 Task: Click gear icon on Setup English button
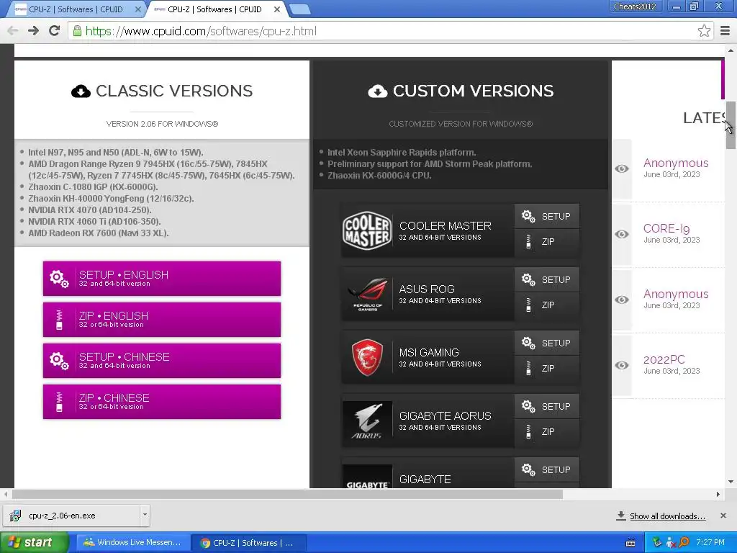coord(59,279)
